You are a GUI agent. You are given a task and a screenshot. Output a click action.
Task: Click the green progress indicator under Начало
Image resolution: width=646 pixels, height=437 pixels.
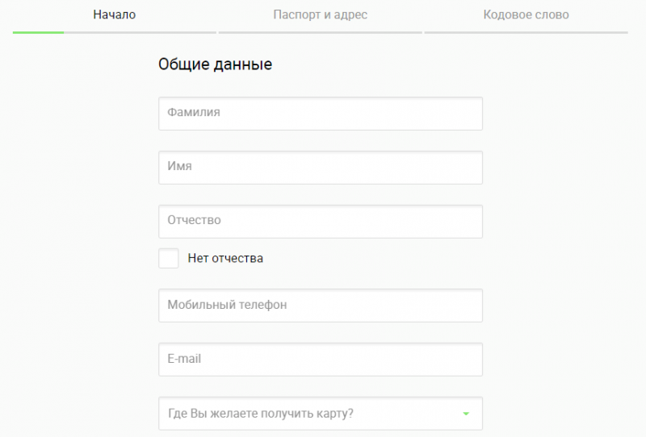38,32
